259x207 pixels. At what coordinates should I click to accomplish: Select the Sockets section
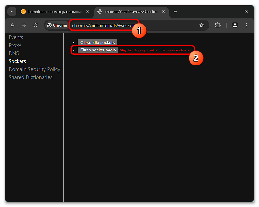(x=17, y=61)
